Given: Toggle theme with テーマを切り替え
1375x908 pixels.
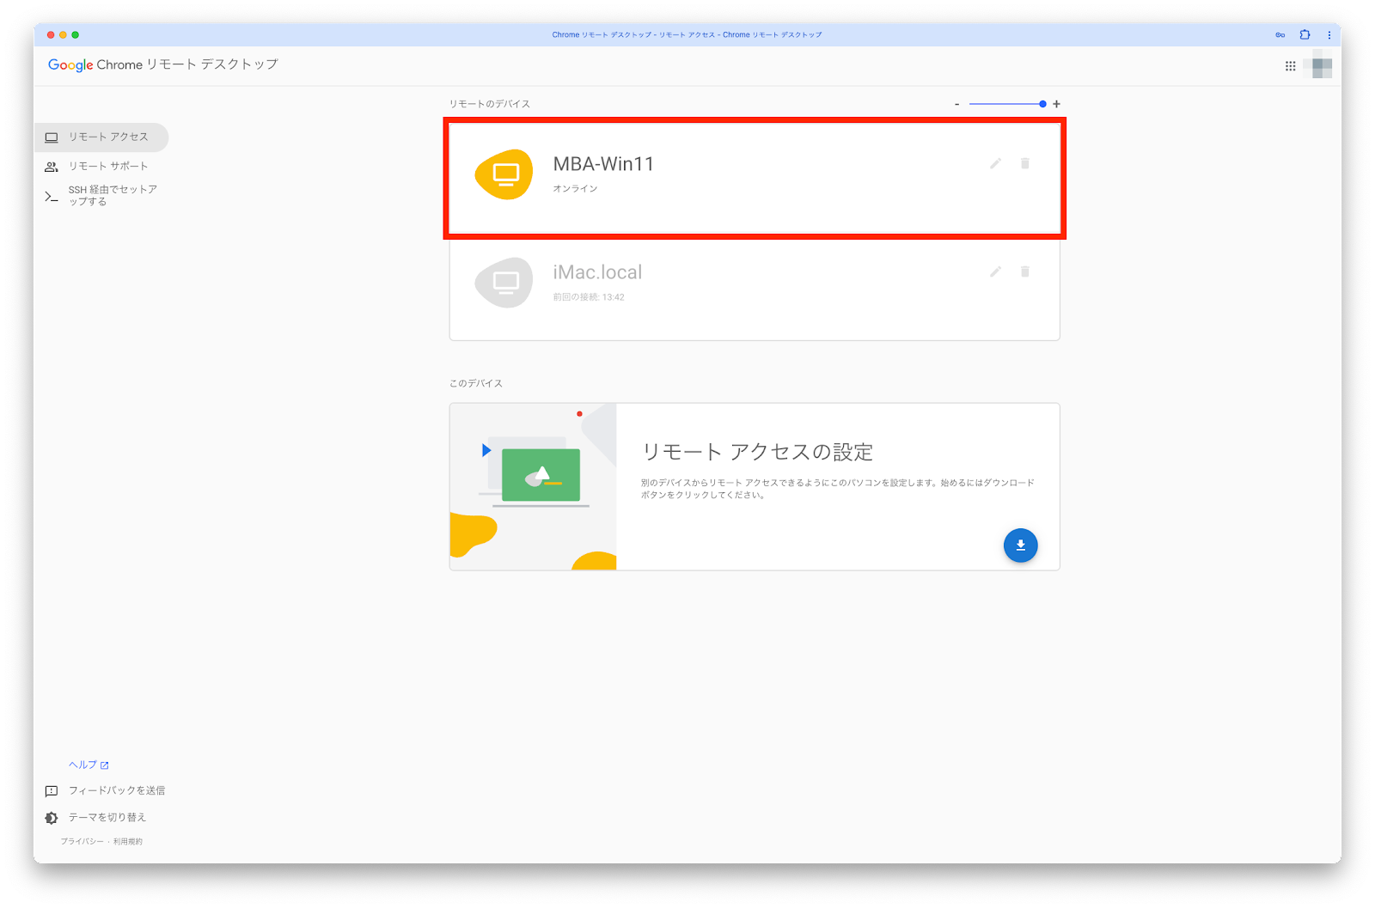Looking at the screenshot, I should (107, 817).
